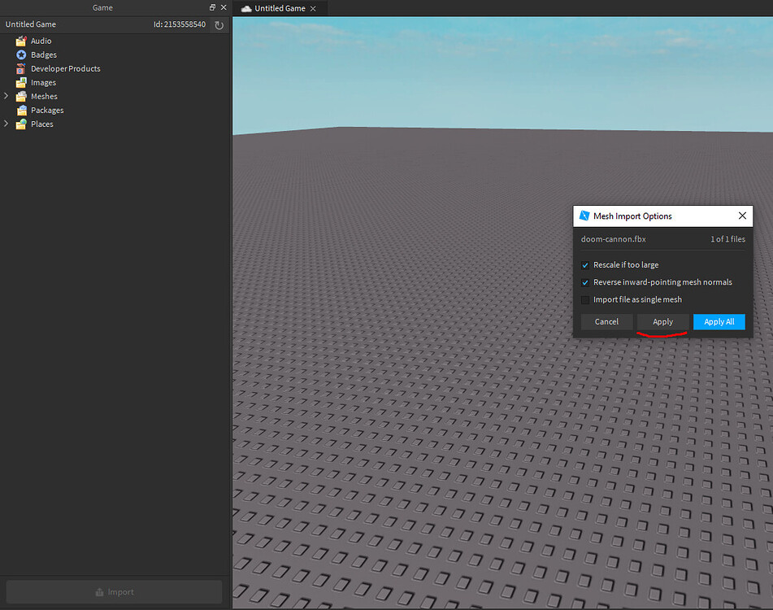This screenshot has width=773, height=610.
Task: Uncheck Reverse inward-pointing mesh normals
Action: (585, 282)
